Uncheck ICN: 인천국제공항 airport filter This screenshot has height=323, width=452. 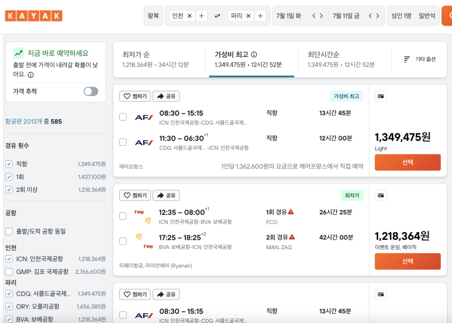(9, 259)
